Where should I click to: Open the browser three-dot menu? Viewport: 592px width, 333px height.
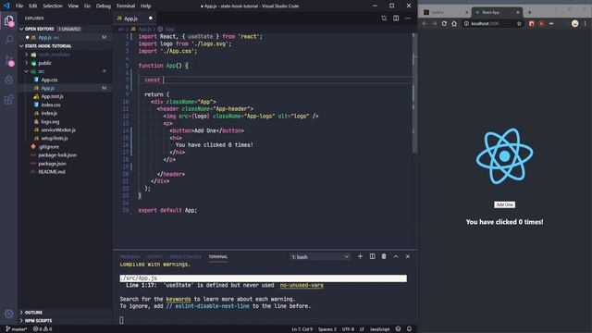tap(586, 23)
